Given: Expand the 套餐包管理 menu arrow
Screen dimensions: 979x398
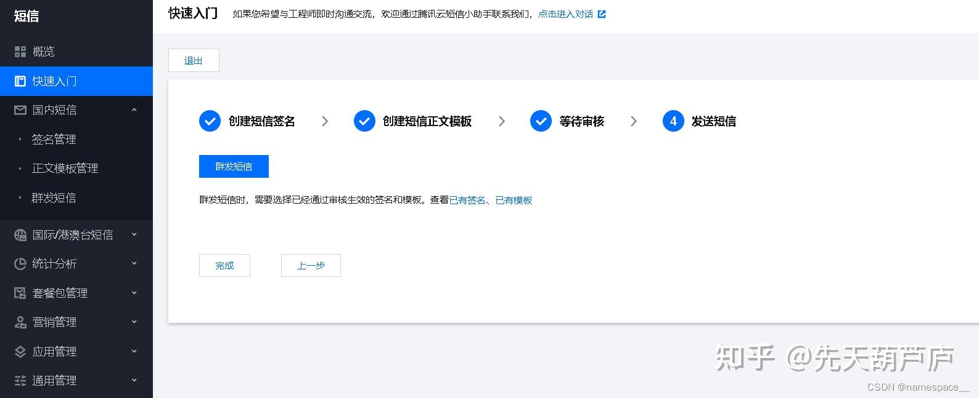Looking at the screenshot, I should click(134, 293).
